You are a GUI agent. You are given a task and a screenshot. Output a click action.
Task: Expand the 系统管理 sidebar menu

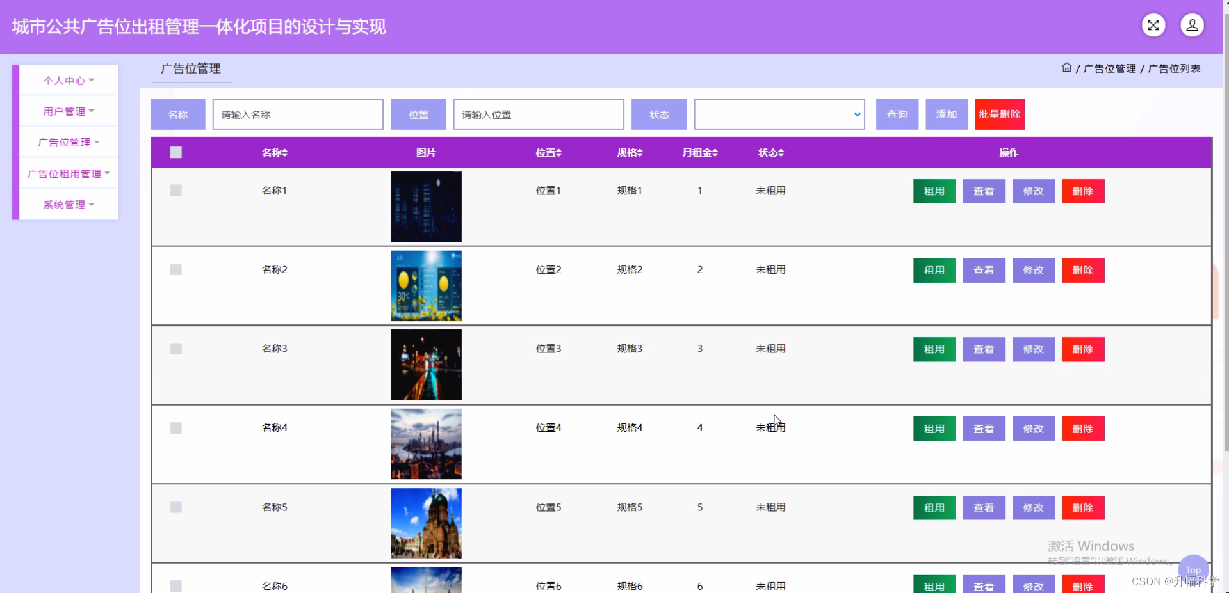coord(69,204)
